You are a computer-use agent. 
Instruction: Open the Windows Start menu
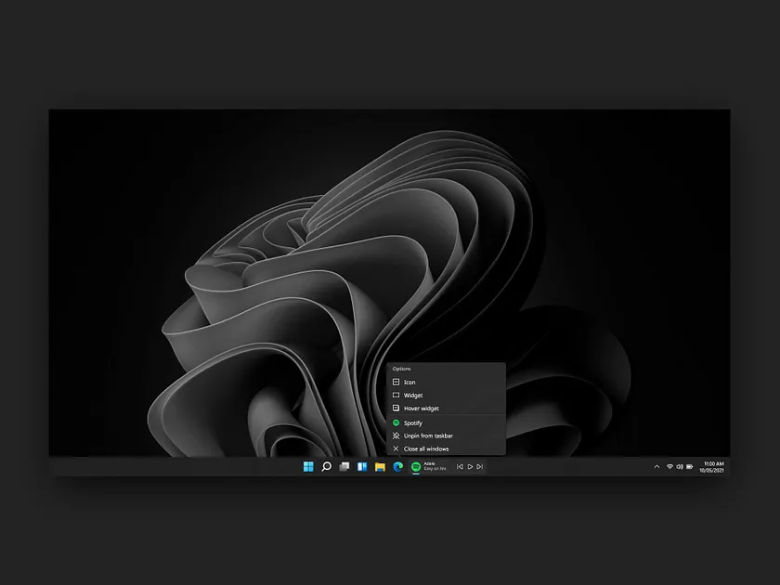[x=307, y=467]
